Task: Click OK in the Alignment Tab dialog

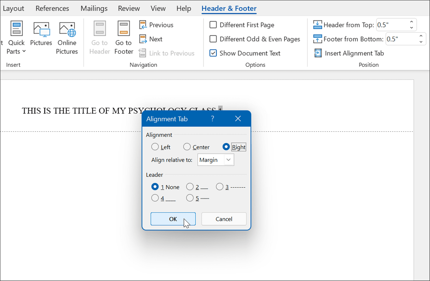Action: click(x=173, y=219)
